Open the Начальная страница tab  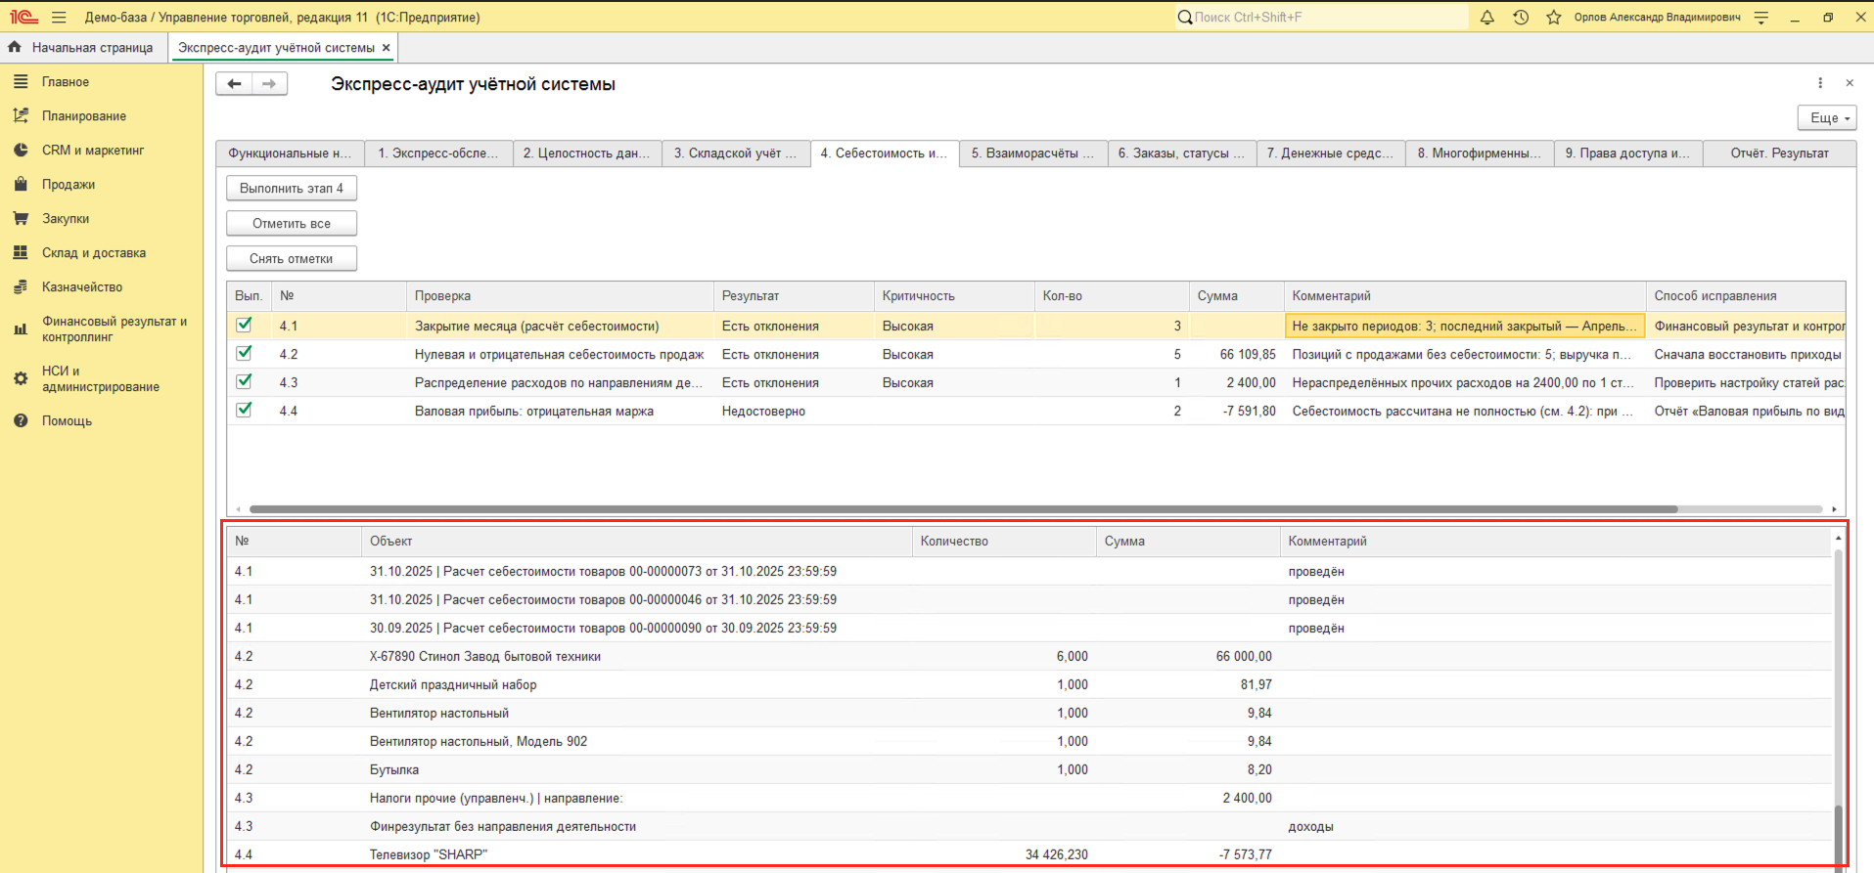point(84,47)
